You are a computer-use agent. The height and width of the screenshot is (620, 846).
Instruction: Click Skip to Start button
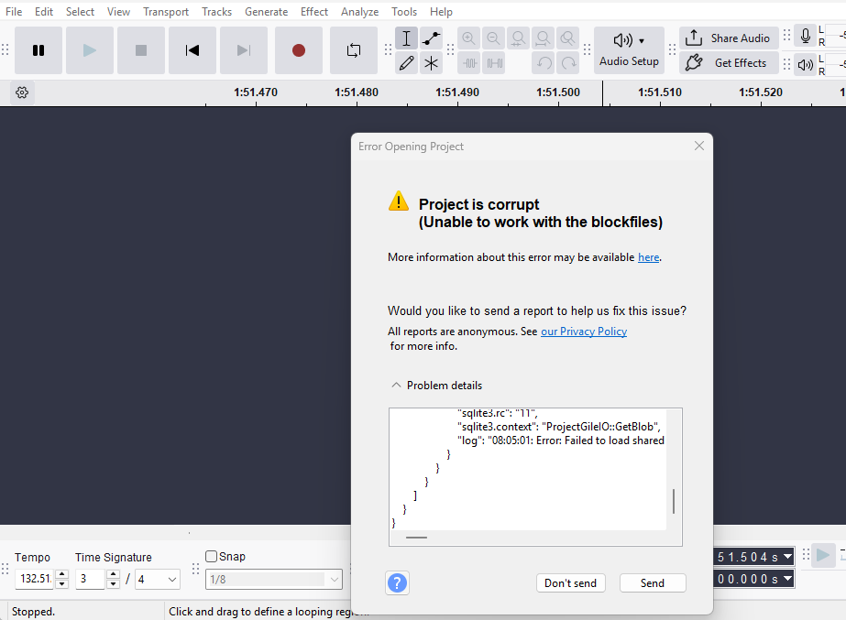pyautogui.click(x=192, y=50)
